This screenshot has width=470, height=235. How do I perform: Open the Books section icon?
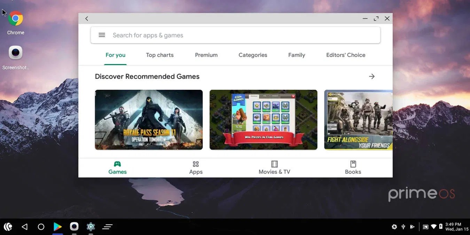(x=353, y=164)
